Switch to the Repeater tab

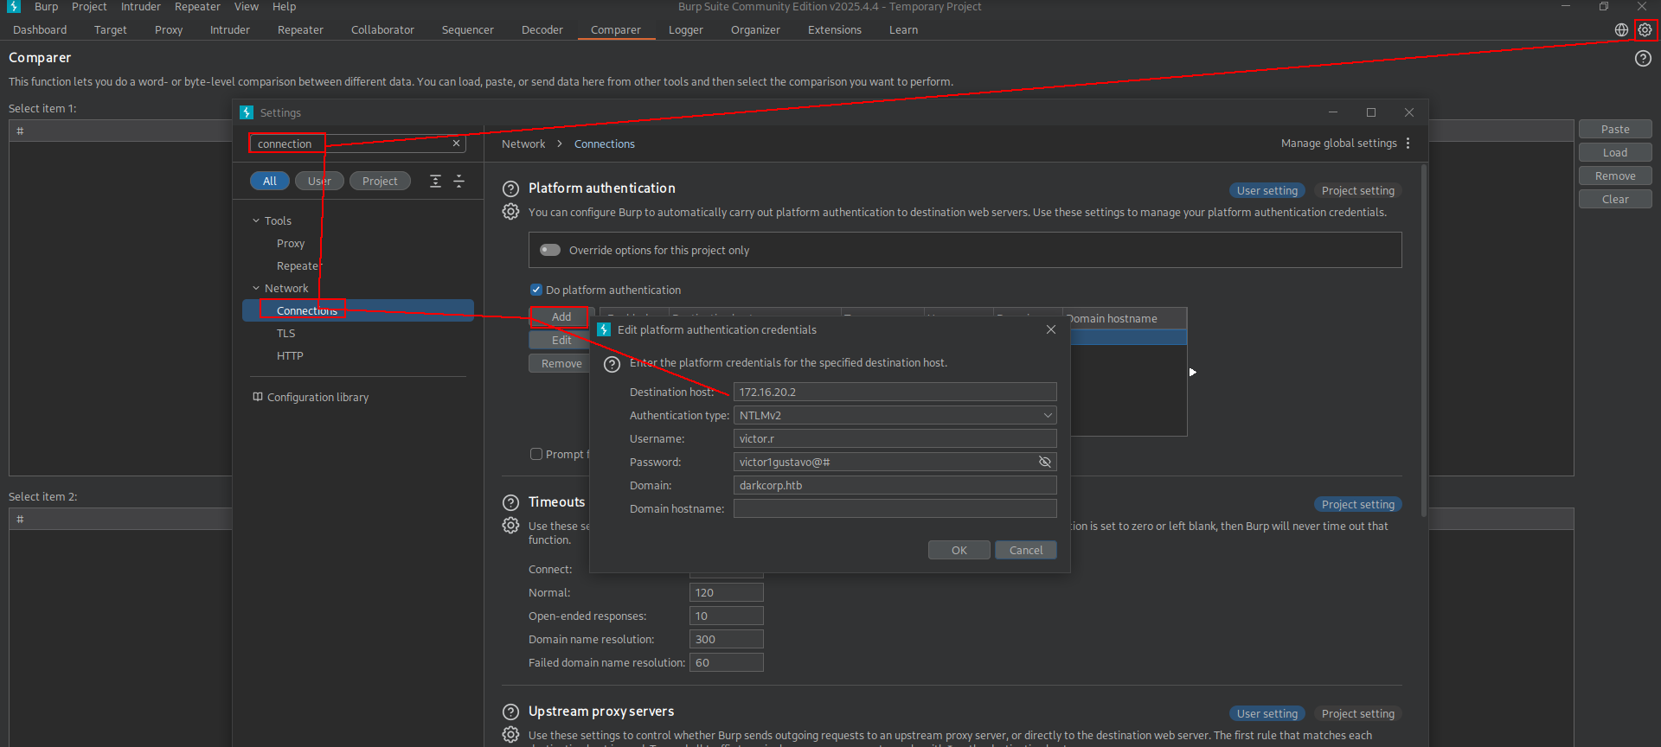pos(300,30)
